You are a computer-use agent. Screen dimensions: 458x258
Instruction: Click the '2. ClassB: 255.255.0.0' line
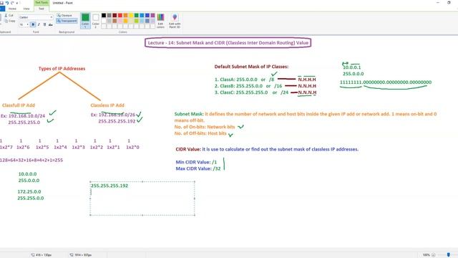248,86
